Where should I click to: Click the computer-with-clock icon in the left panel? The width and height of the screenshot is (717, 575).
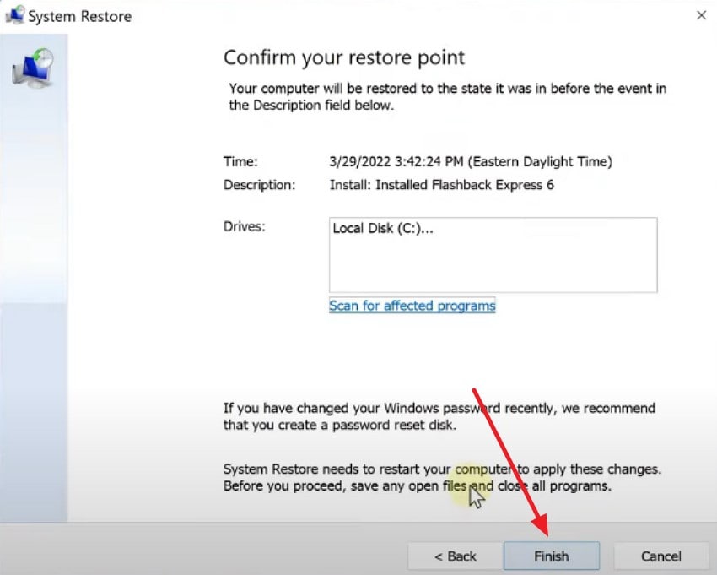coord(32,68)
